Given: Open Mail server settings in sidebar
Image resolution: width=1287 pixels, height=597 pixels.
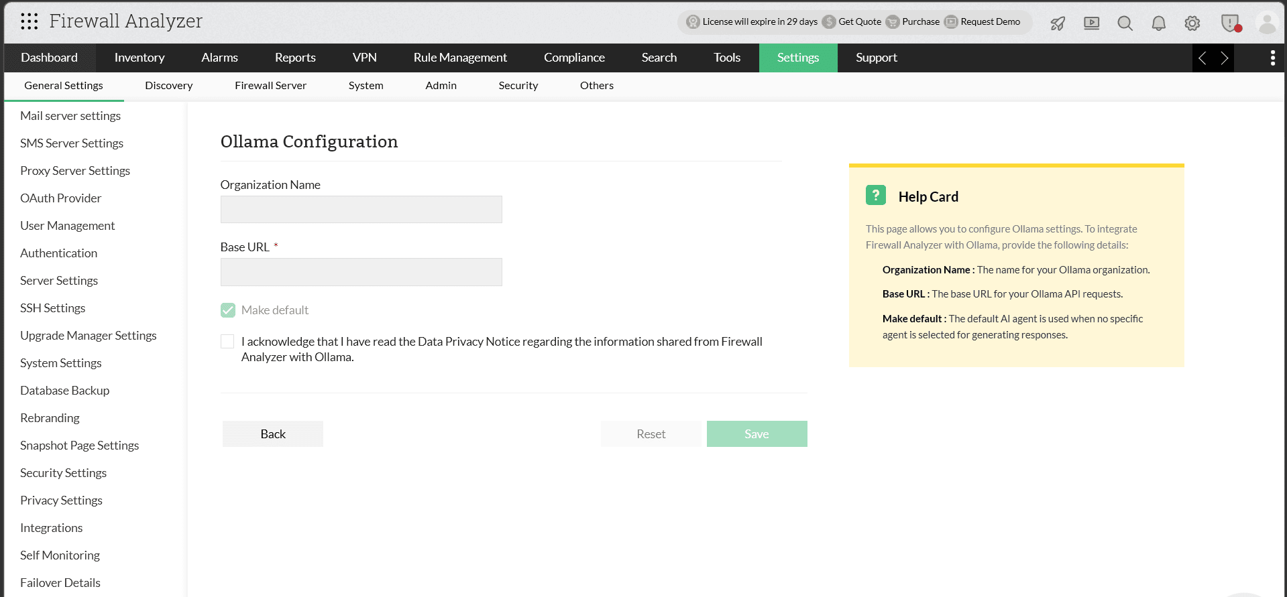Looking at the screenshot, I should click(x=70, y=116).
